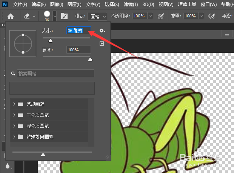This screenshot has width=234, height=173.
Task: Create new brush preset plus icon
Action: point(102,43)
